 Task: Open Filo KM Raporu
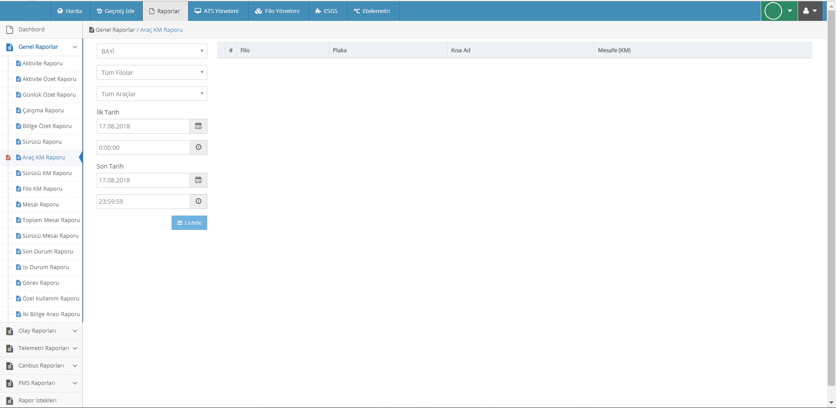tap(43, 189)
